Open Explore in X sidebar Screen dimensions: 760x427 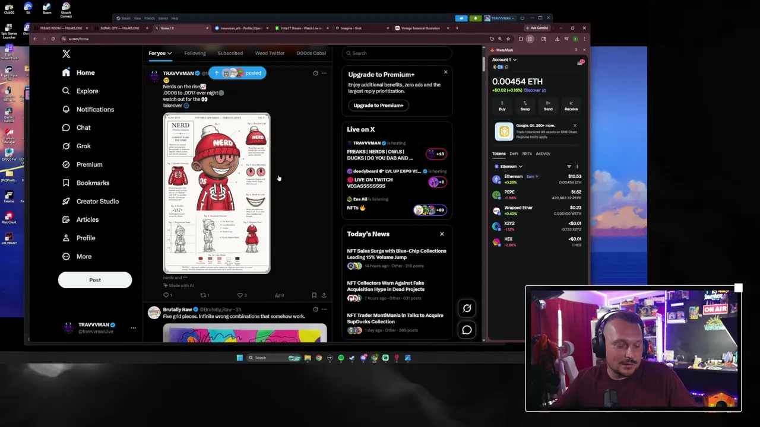(80, 91)
